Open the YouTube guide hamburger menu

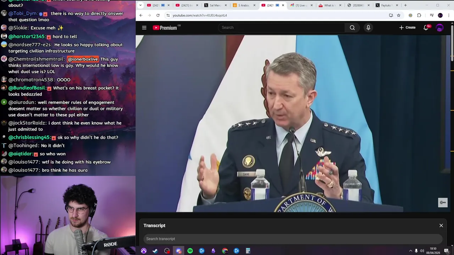pos(144,28)
